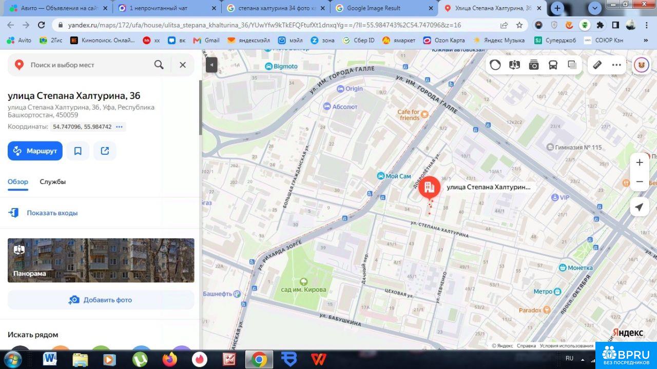Open the tab search dropdown arrow
This screenshot has width=657, height=369.
[x=595, y=8]
